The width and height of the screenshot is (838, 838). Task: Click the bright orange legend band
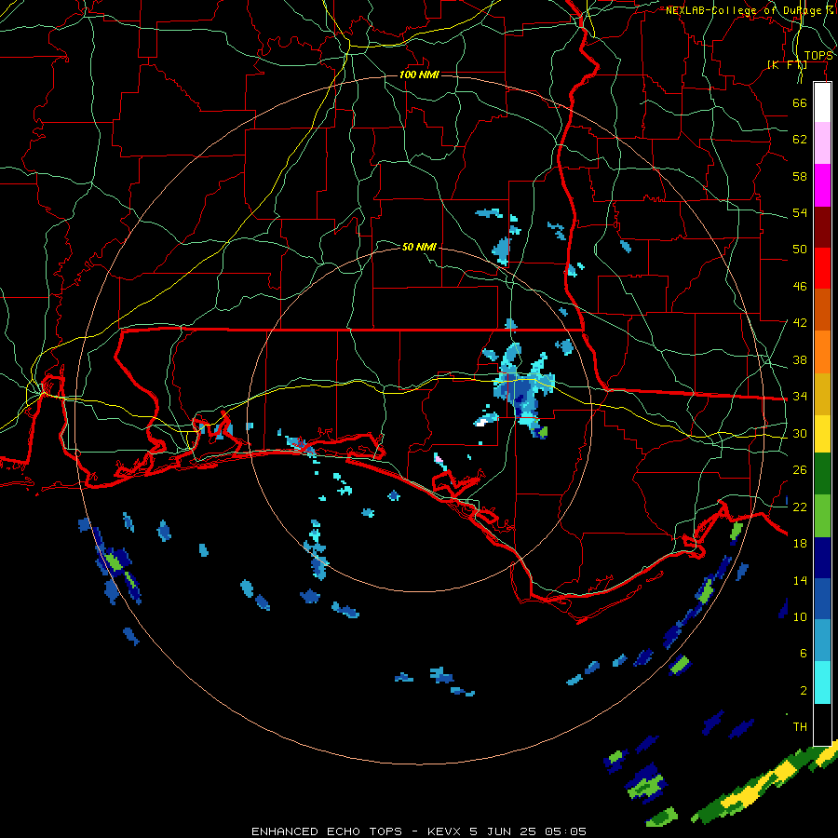pos(822,352)
